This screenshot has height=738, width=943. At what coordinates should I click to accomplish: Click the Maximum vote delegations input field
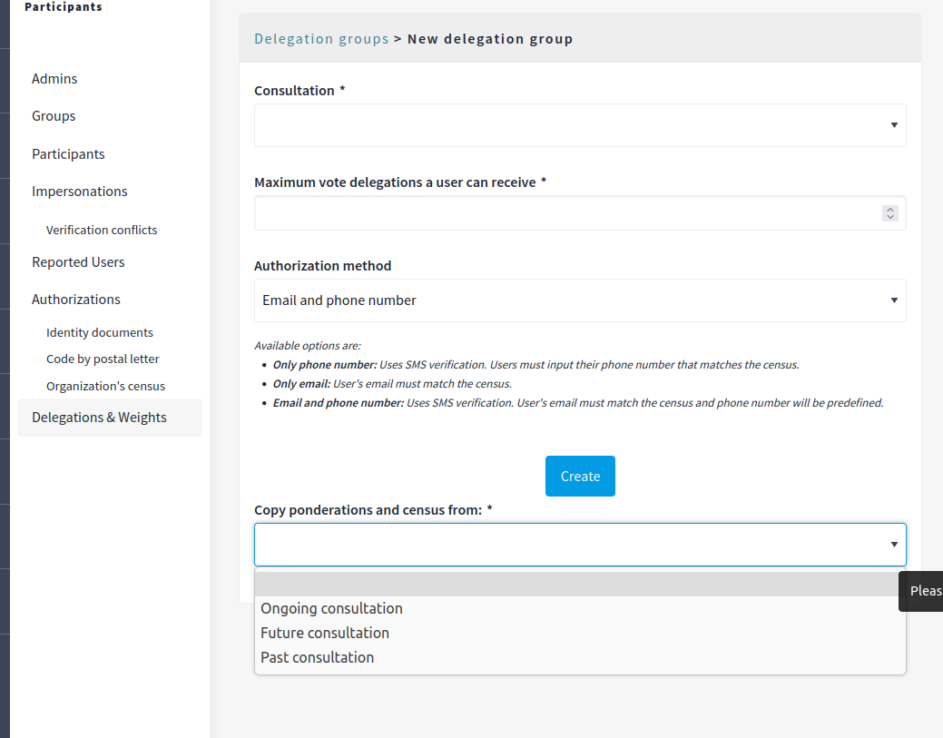[x=545, y=212]
